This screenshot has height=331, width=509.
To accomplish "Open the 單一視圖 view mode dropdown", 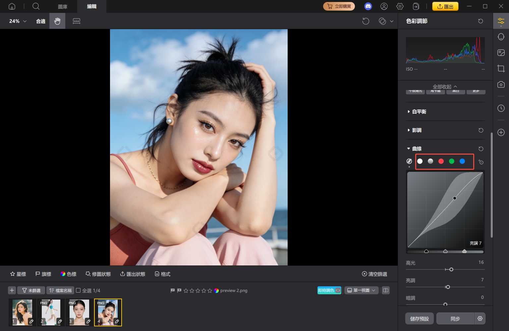I will [361, 290].
